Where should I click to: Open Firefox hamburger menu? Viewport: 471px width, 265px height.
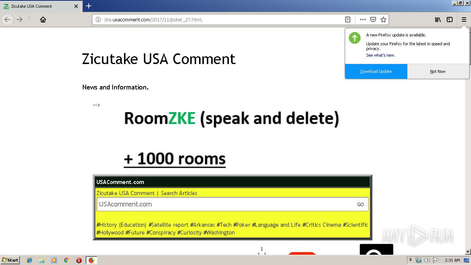(x=464, y=20)
